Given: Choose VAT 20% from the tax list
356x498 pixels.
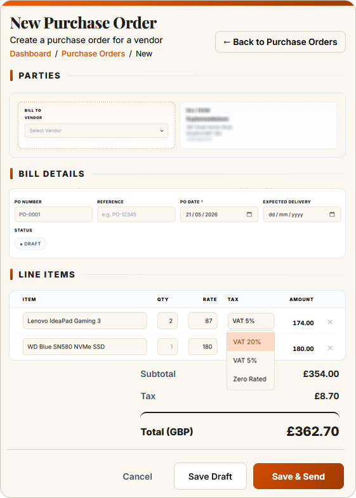Looking at the screenshot, I should coord(251,342).
